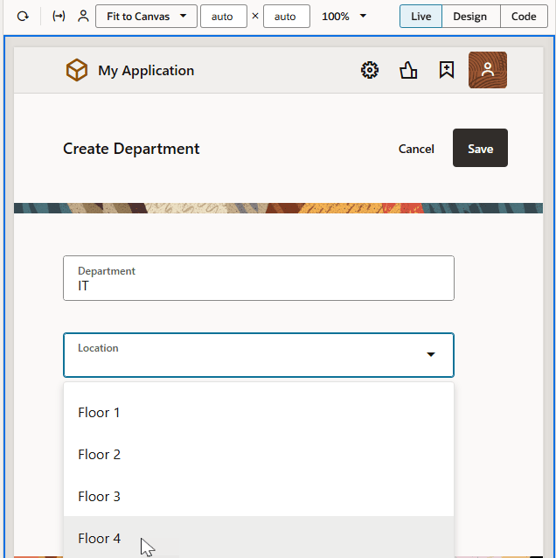
Task: Open the 100% zoom dropdown
Action: tap(344, 17)
